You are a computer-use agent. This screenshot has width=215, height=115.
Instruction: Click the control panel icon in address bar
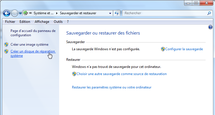pos(25,13)
